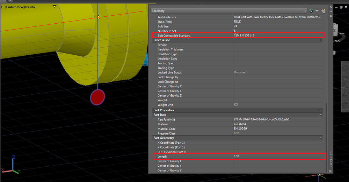Click palette options icon below PROPERTIES label
This screenshot has width=349, height=182.
pos(331,171)
